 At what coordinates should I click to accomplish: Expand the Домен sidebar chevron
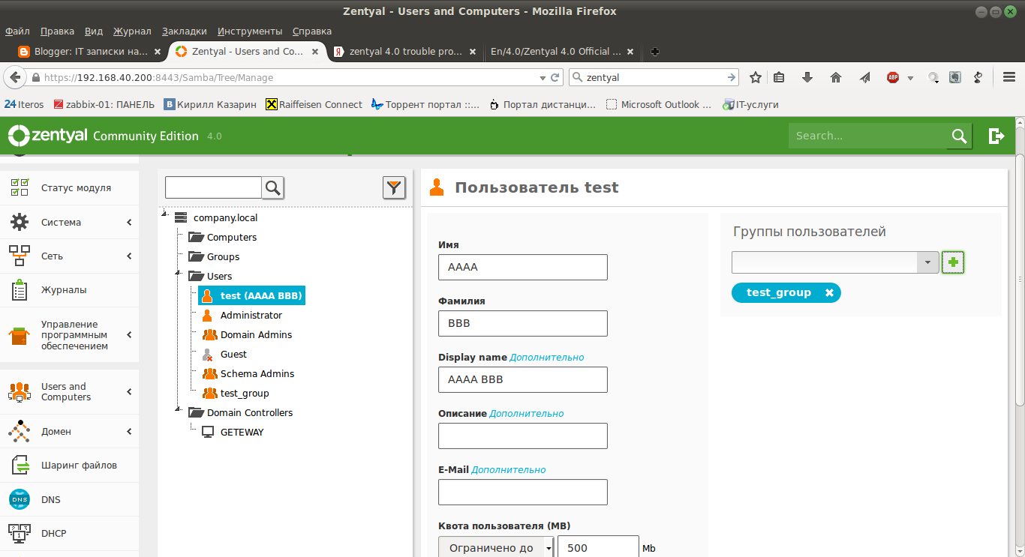[129, 432]
